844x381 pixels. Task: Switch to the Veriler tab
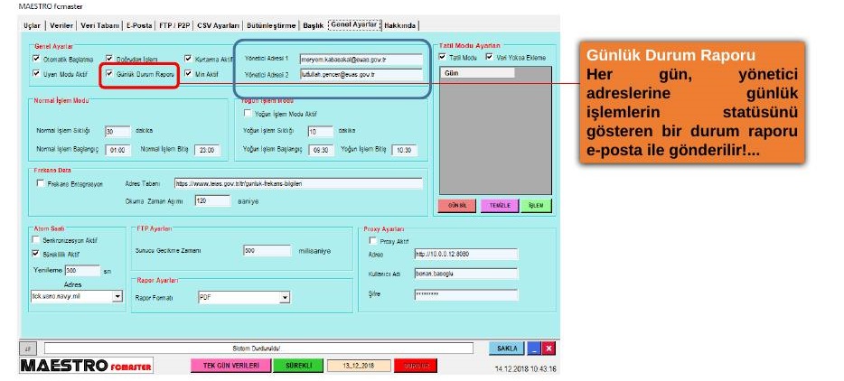[x=61, y=25]
